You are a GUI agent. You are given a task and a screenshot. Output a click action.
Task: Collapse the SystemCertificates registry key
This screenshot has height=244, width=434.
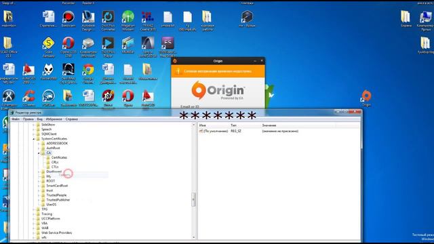(x=34, y=139)
